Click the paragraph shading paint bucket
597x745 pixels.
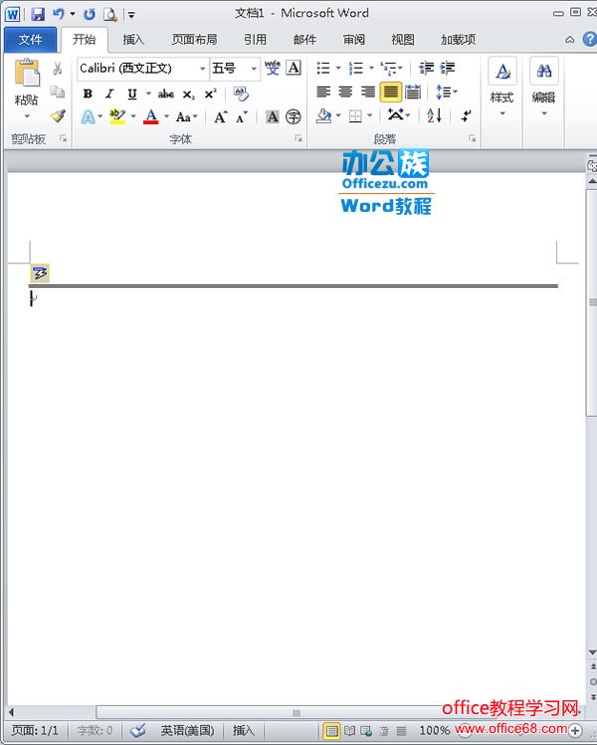(x=324, y=115)
